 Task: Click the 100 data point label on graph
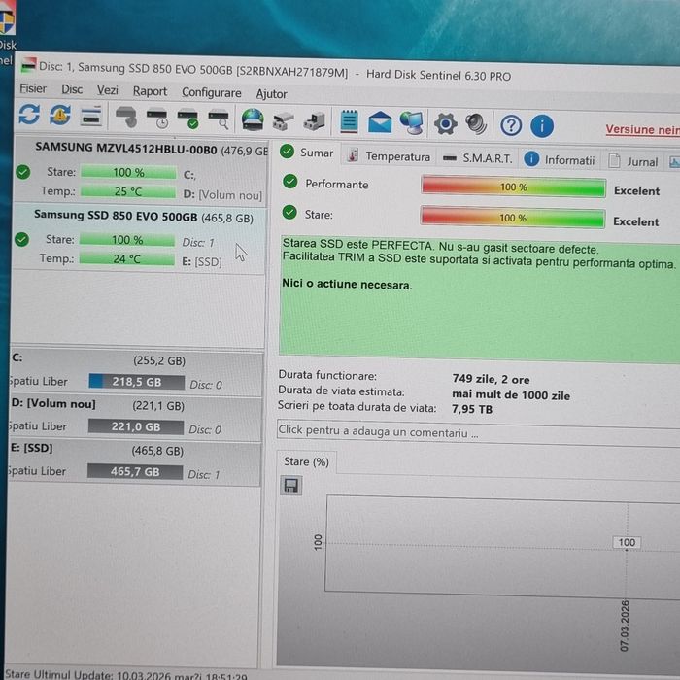(627, 542)
